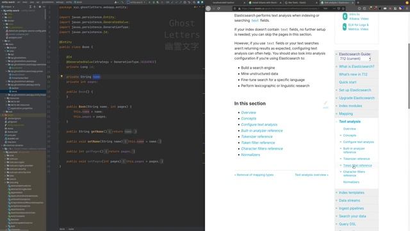Click Normalizers in section list

(x=250, y=155)
